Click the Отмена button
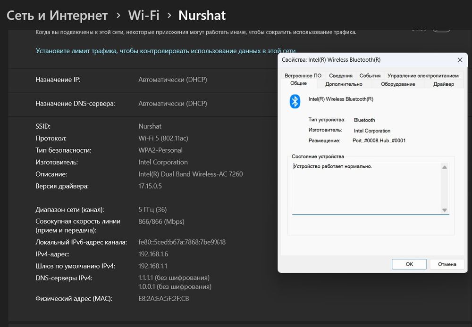 click(447, 264)
